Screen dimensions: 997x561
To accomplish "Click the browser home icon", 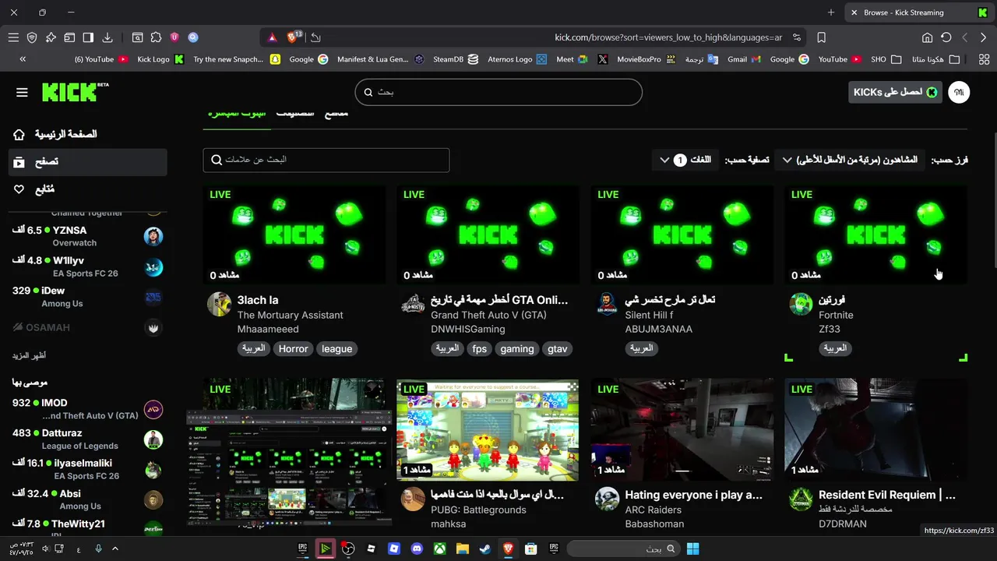I will [x=927, y=37].
